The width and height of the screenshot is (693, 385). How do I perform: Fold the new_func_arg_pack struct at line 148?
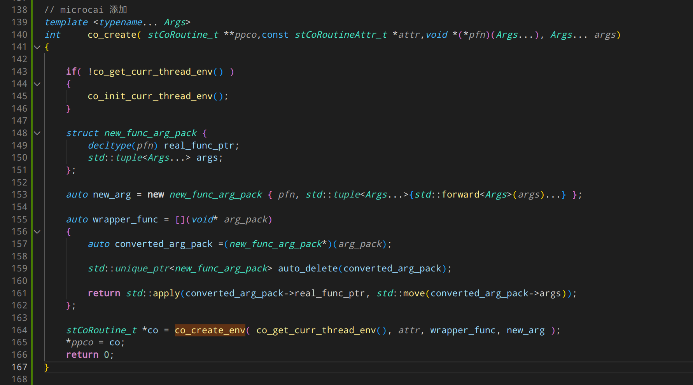click(x=37, y=133)
